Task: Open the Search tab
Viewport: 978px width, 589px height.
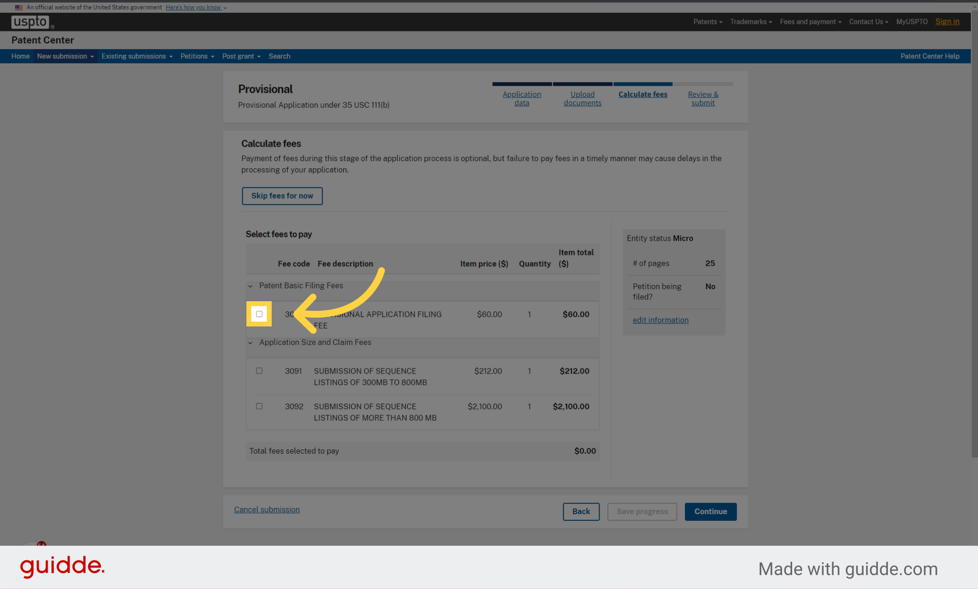Action: click(279, 56)
